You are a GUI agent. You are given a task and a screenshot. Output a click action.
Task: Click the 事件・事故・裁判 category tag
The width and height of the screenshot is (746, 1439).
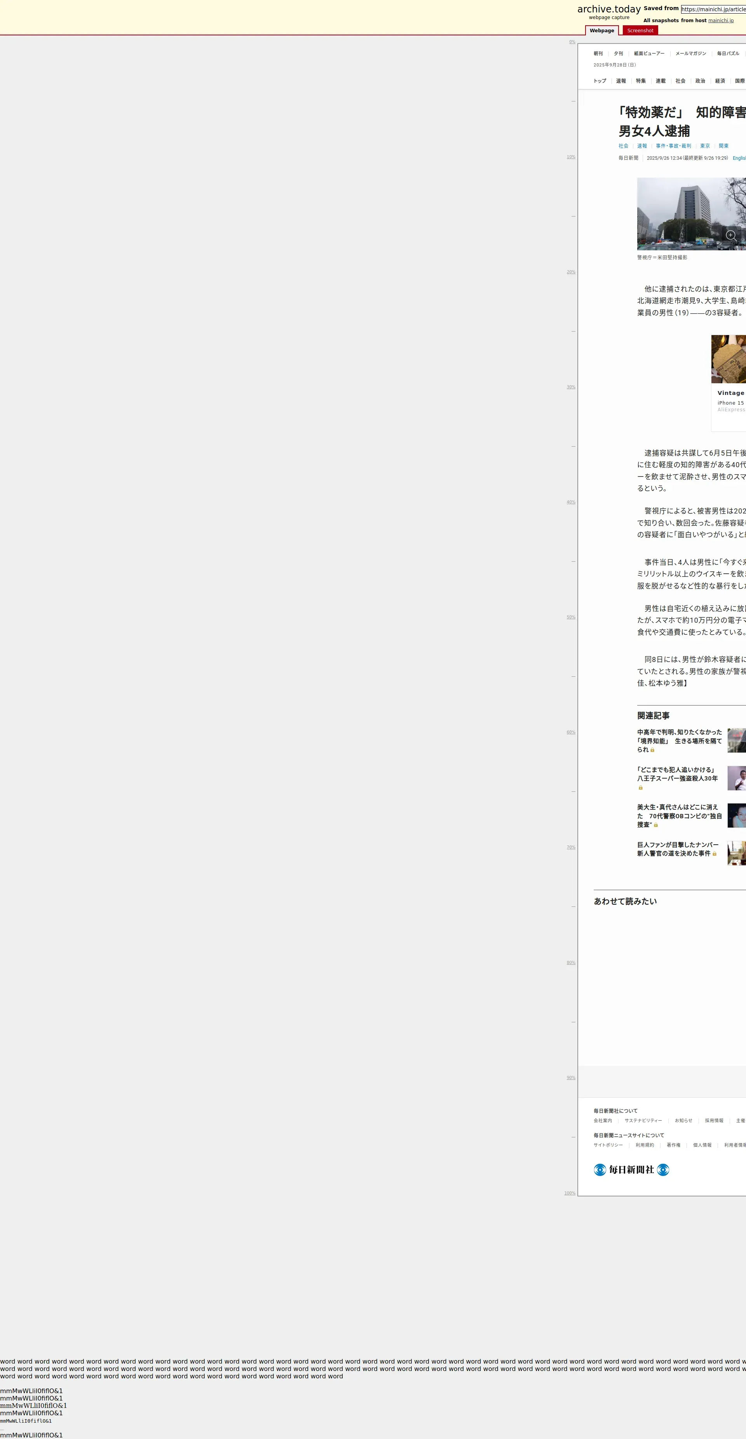(673, 146)
